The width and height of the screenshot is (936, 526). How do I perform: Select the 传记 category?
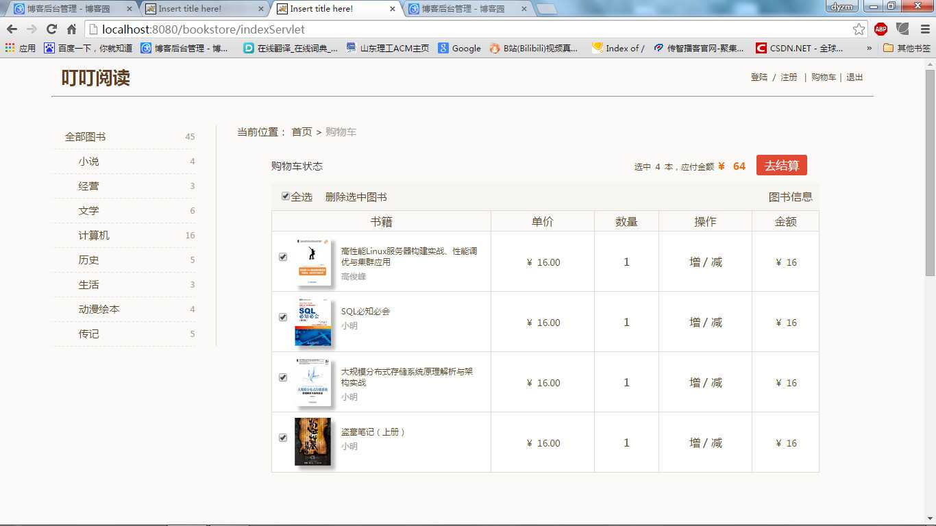(x=88, y=334)
